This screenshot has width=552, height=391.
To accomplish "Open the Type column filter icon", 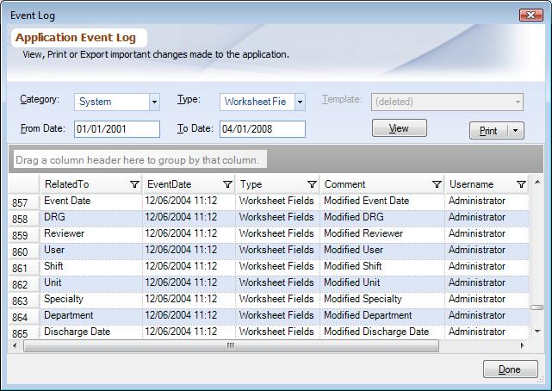I will coord(312,184).
